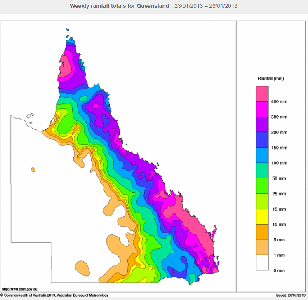Click the hot pink swatch above 400 mm
Viewport: 308px width, 300px height.
[262, 94]
